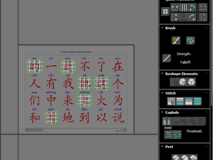Click the 'Threshold:' label in Explode
Viewport: 213px width, 160px height.
coord(194,131)
